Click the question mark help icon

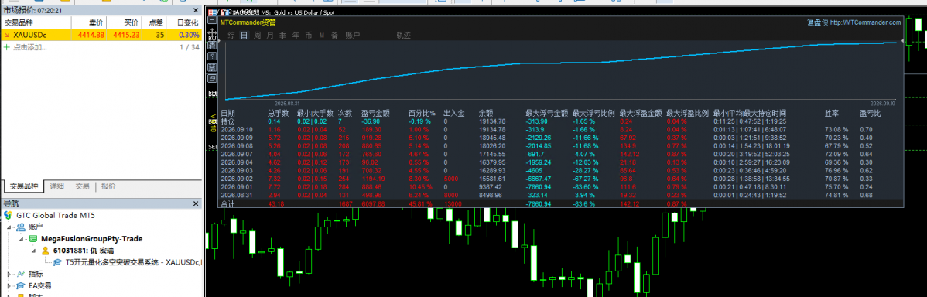tap(212, 56)
